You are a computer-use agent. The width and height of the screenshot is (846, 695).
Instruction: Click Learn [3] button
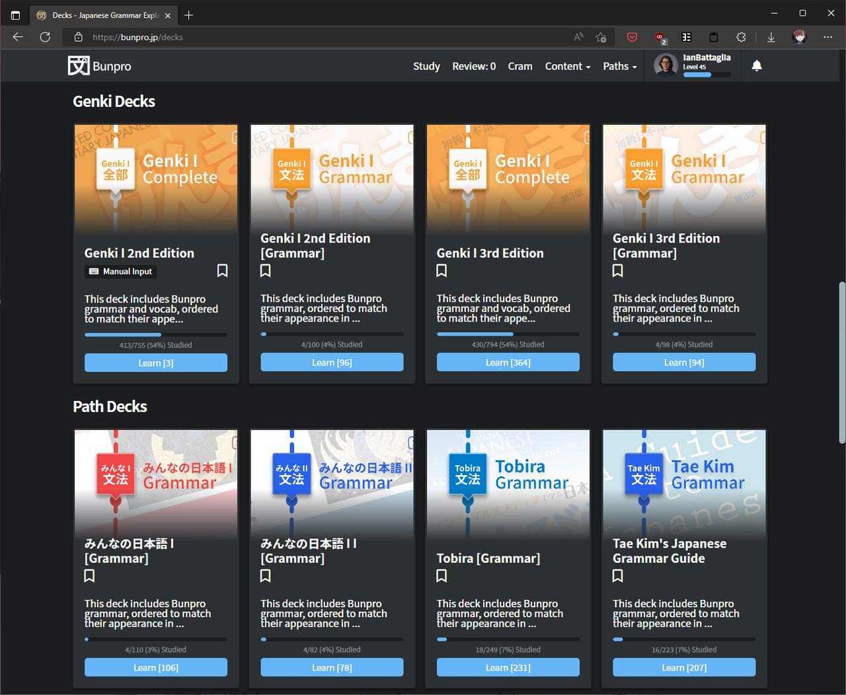click(x=156, y=363)
